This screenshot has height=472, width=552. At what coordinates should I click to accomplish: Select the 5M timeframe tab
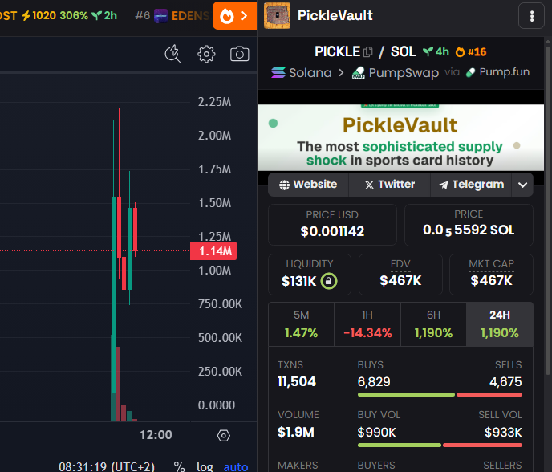pyautogui.click(x=302, y=324)
